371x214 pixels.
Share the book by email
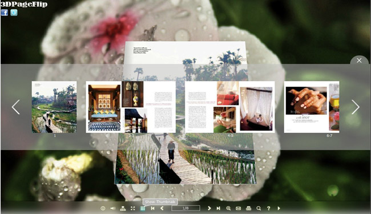tap(238, 208)
